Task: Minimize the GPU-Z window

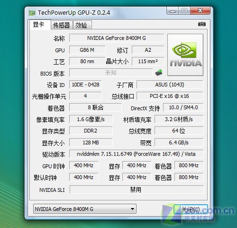Action: (x=173, y=11)
